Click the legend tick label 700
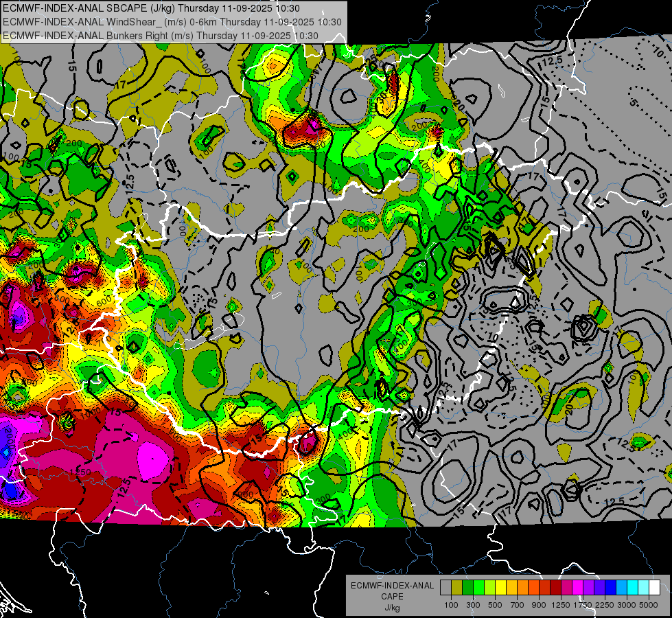 click(x=518, y=605)
